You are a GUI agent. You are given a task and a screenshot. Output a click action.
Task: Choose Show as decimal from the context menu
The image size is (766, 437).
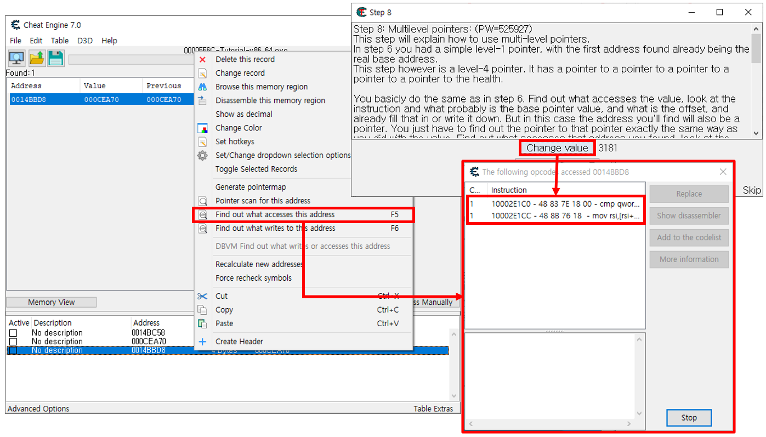pos(244,115)
